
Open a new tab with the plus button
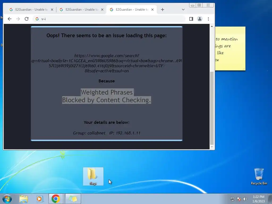tap(163, 10)
